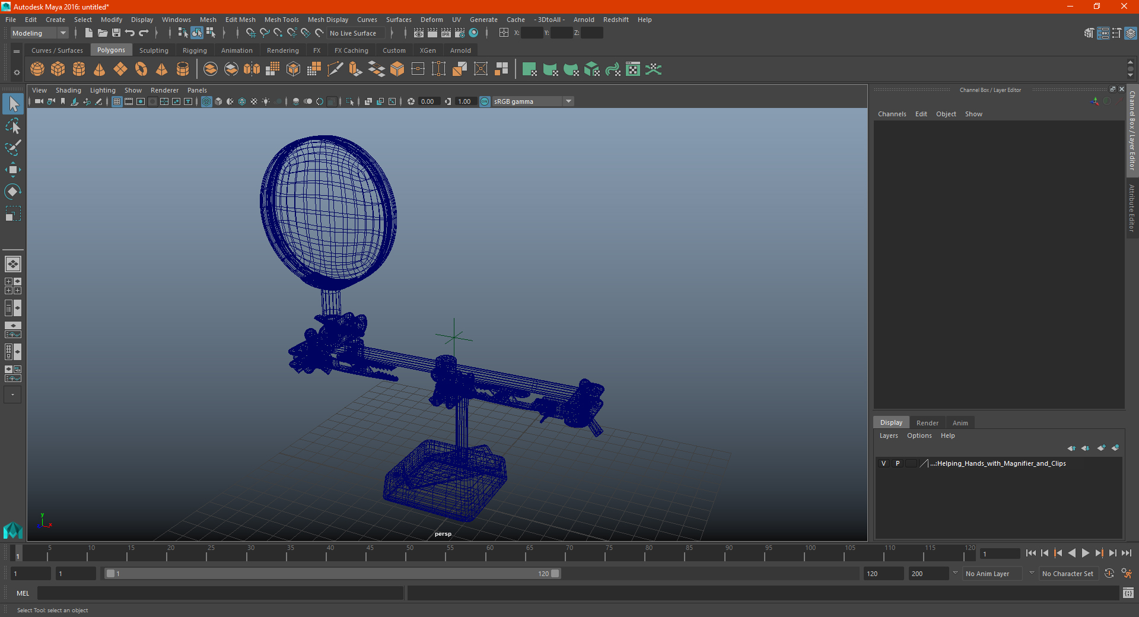
Task: Create a polygon sphere from the shelf
Action: [x=37, y=69]
